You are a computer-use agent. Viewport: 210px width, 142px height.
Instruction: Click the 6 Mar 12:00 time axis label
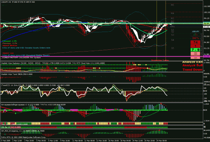click(53, 141)
